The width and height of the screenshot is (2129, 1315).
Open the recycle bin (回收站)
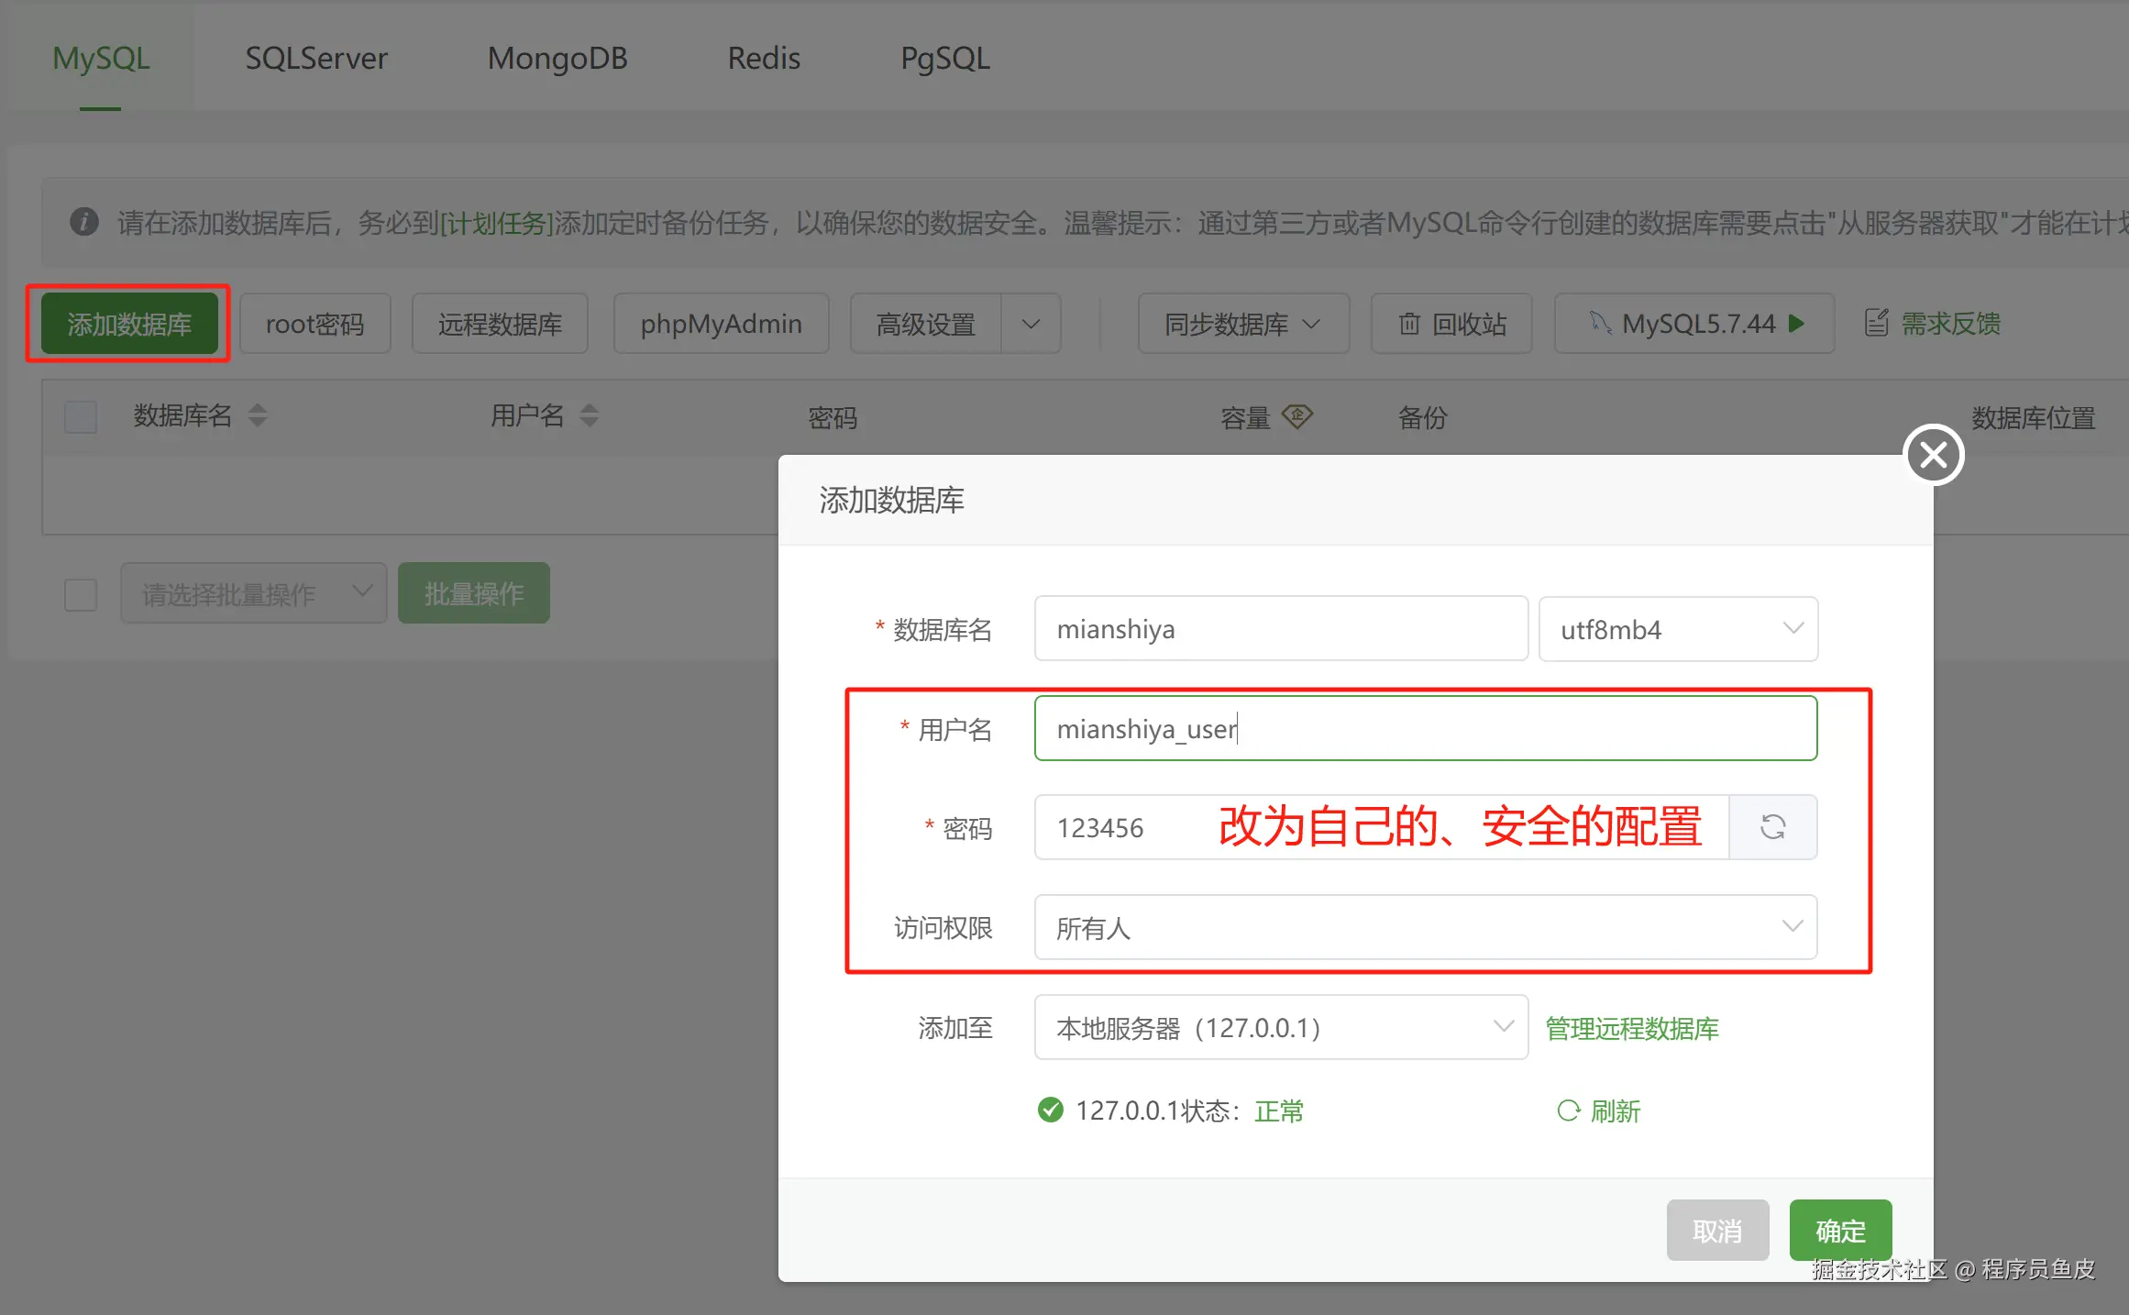coord(1451,324)
